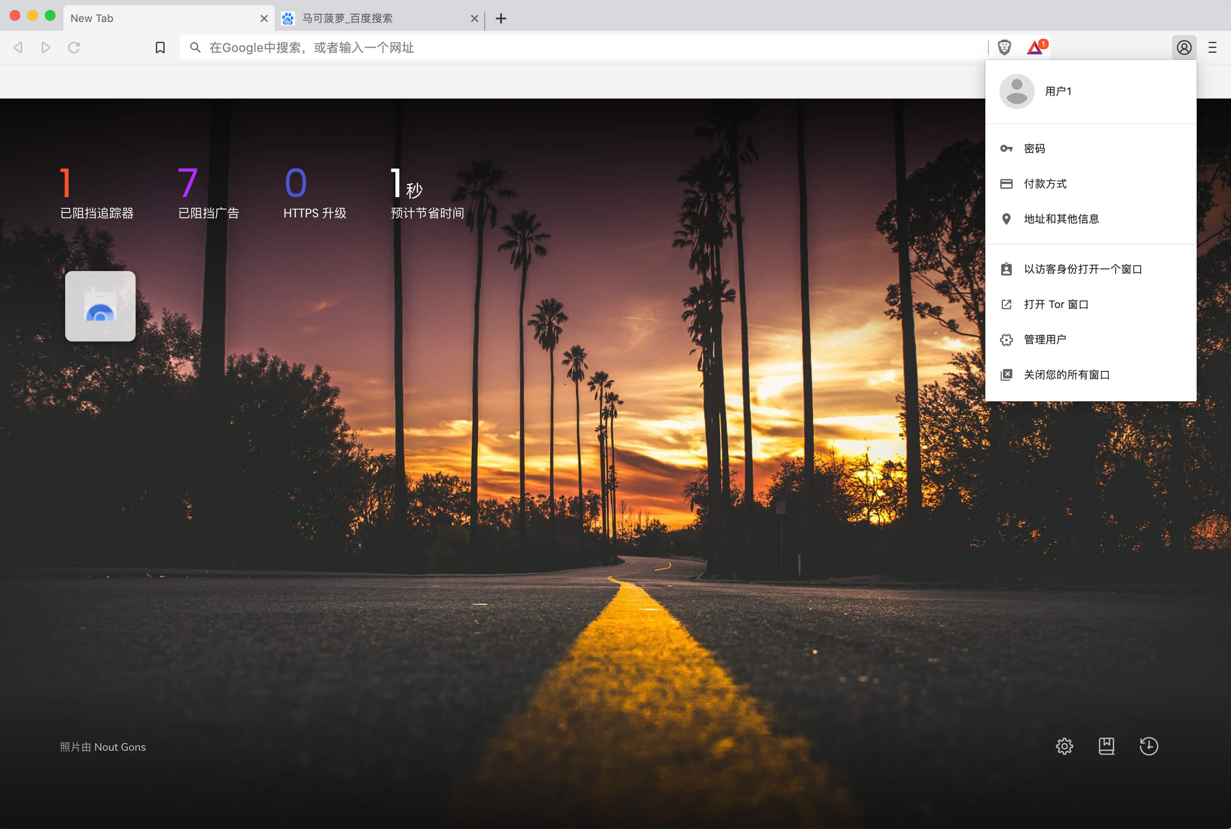
Task: Open the hamburger main menu
Action: click(x=1213, y=48)
